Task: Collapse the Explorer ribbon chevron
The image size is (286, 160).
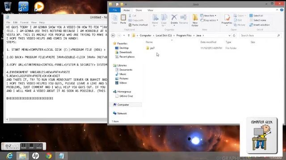Action: tap(277, 10)
